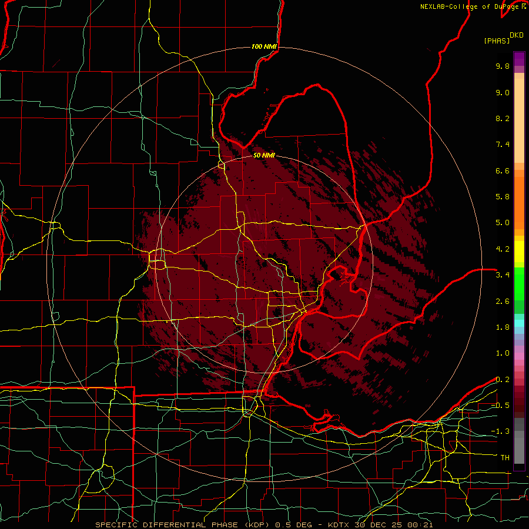Viewport: 529px width, 529px height.
Task: Click the SPECIFIC DIFFERENTIAL PHASE (KDP) caption
Action: click(183, 525)
